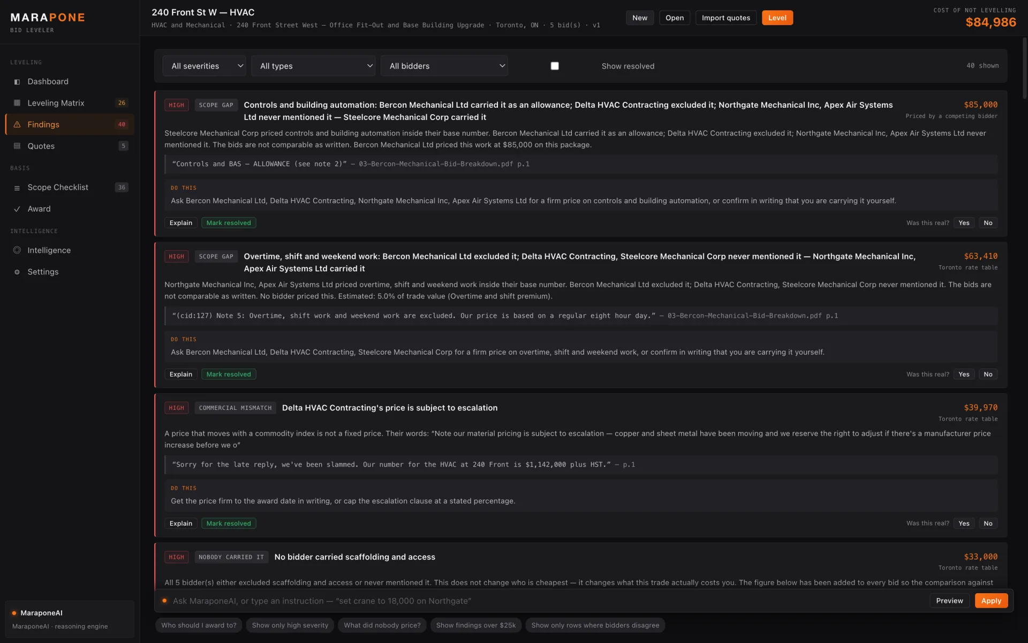Click the MaraponeAI reasoning engine panel
The height and width of the screenshot is (643, 1028).
[70, 619]
